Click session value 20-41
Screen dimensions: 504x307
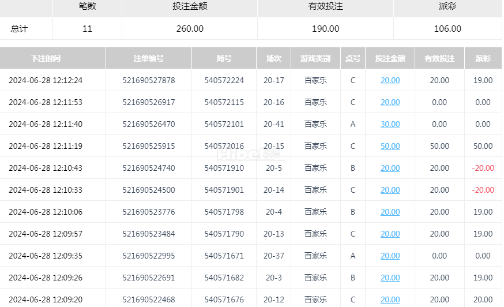273,124
